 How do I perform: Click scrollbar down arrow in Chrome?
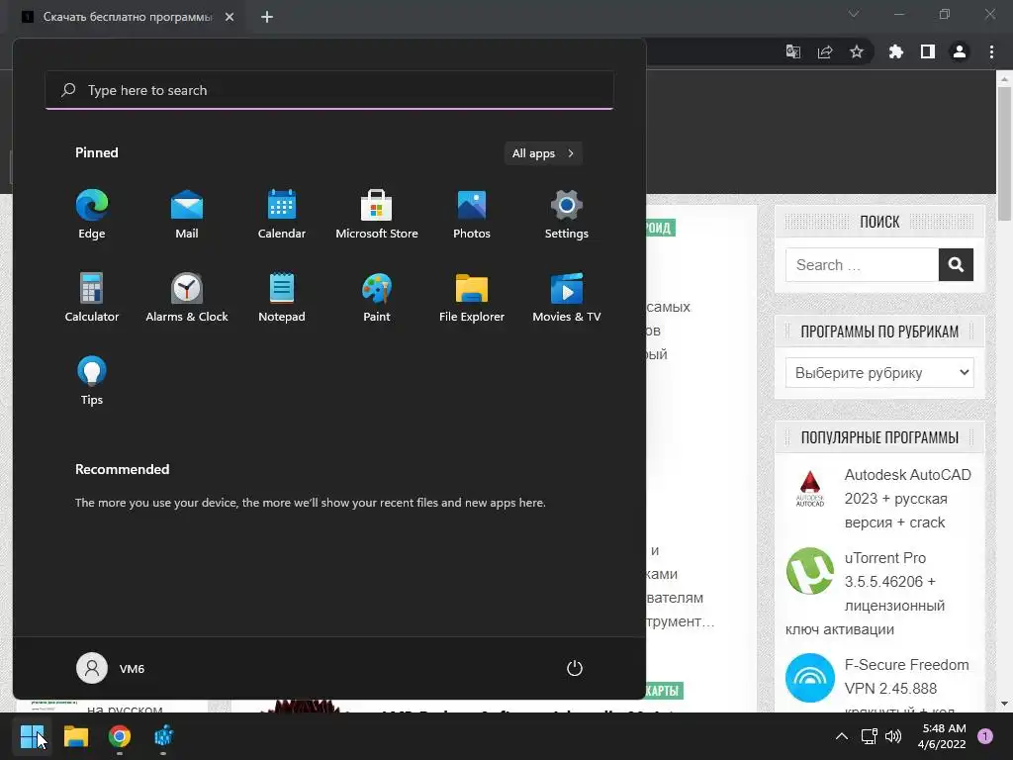[x=1004, y=704]
